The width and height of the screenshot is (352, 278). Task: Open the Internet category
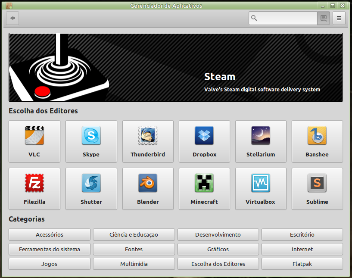[x=302, y=249]
